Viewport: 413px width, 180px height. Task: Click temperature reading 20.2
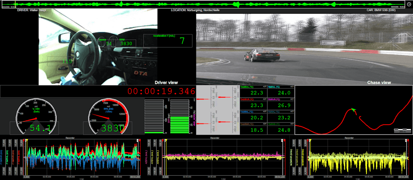point(257,118)
